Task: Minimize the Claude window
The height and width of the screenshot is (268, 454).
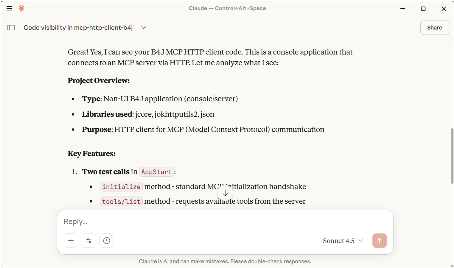Action: [x=403, y=9]
